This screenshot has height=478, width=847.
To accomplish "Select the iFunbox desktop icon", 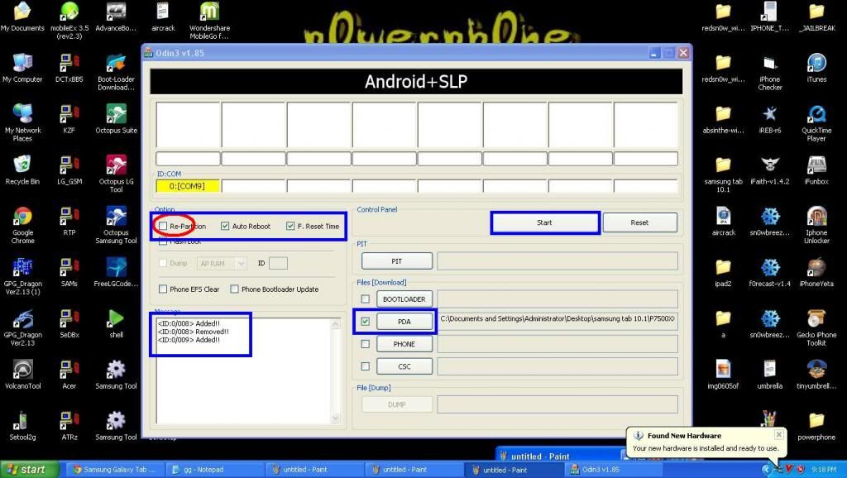I will (816, 170).
